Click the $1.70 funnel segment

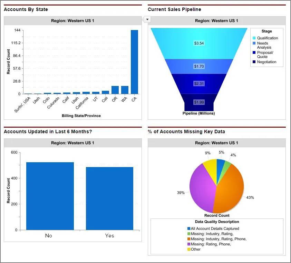(199, 66)
